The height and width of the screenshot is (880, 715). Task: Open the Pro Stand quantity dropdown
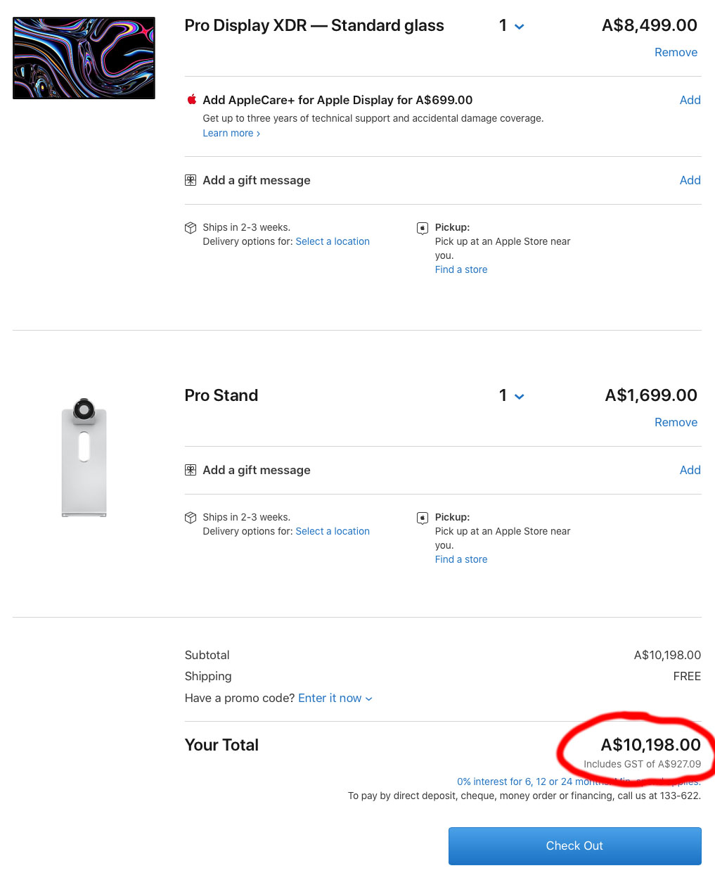511,396
